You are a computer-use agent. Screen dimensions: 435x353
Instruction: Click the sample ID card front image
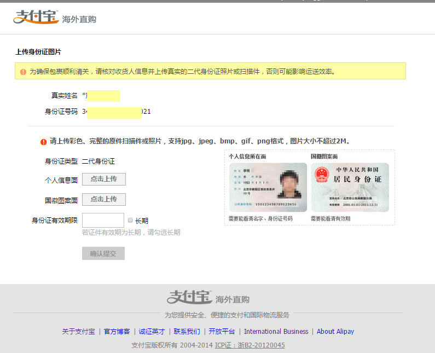click(268, 187)
